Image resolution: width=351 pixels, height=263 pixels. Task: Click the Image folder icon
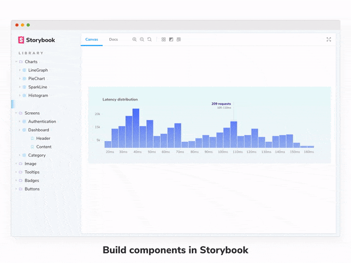pyautogui.click(x=20, y=164)
